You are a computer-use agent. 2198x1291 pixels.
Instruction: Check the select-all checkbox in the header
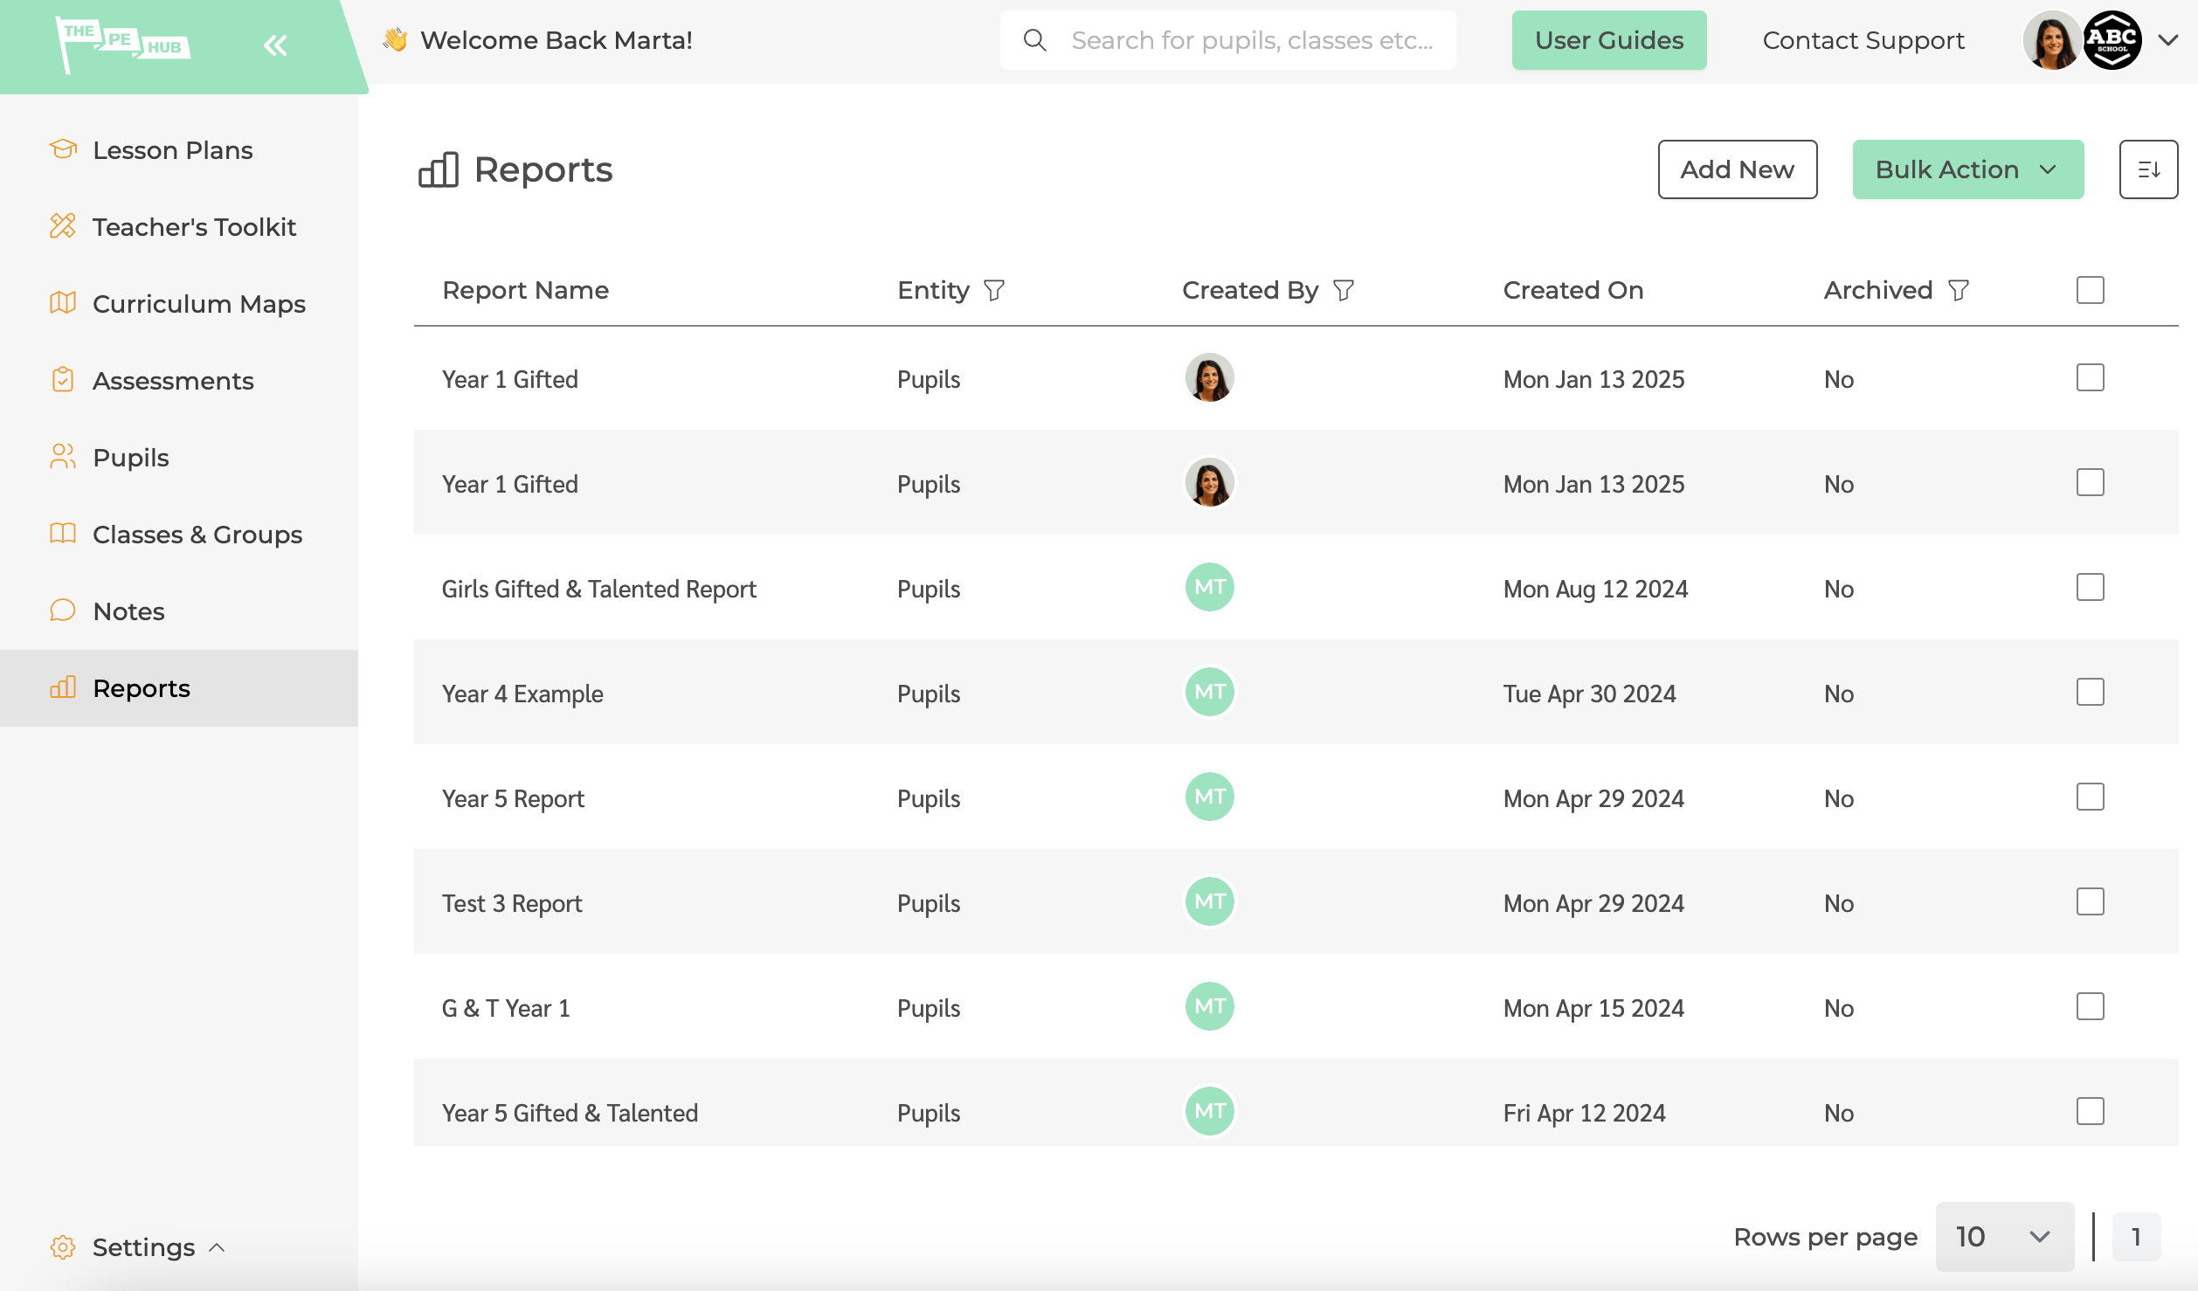[x=2089, y=289]
